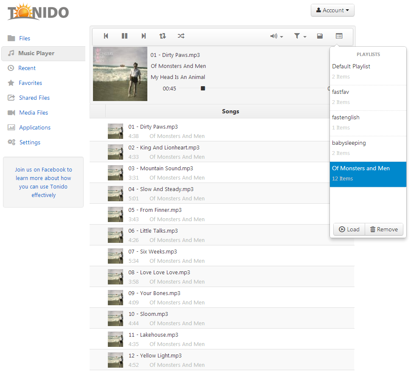Screen dimensions: 411x377
Task: Click Of Monsters And Men now-playing artist
Action: coord(178,66)
